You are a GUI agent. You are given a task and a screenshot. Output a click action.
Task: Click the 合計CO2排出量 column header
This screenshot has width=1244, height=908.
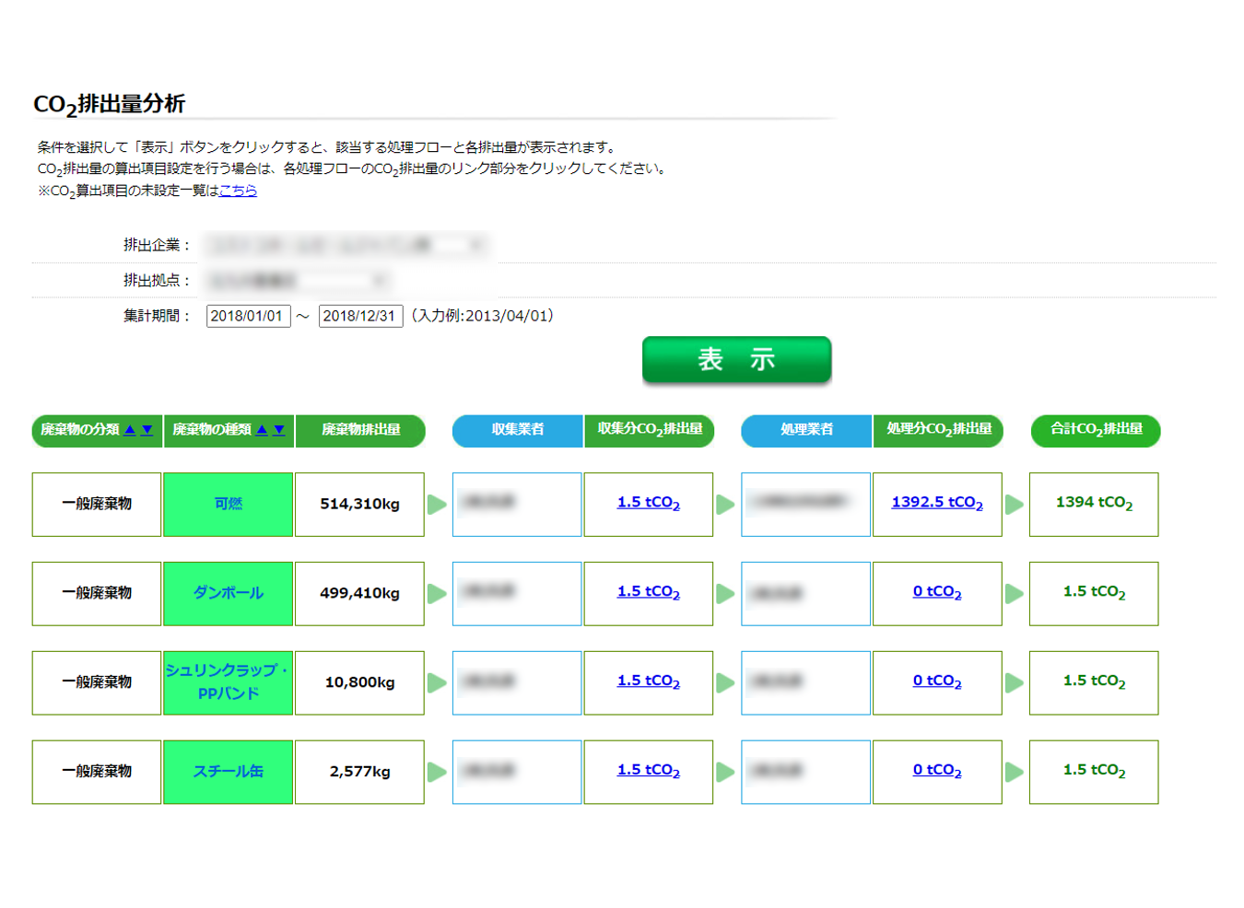click(x=1095, y=430)
